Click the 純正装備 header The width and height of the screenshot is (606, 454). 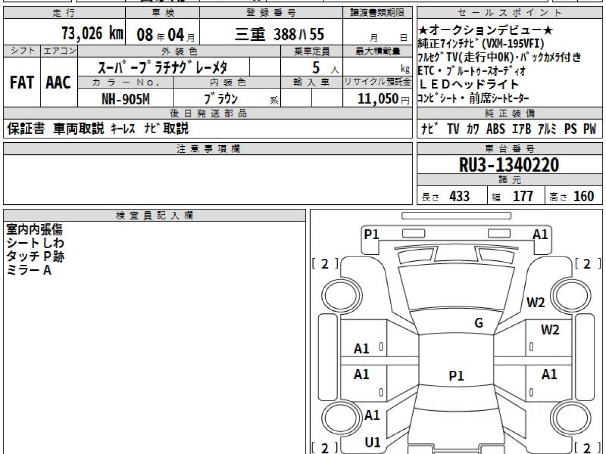click(x=510, y=113)
